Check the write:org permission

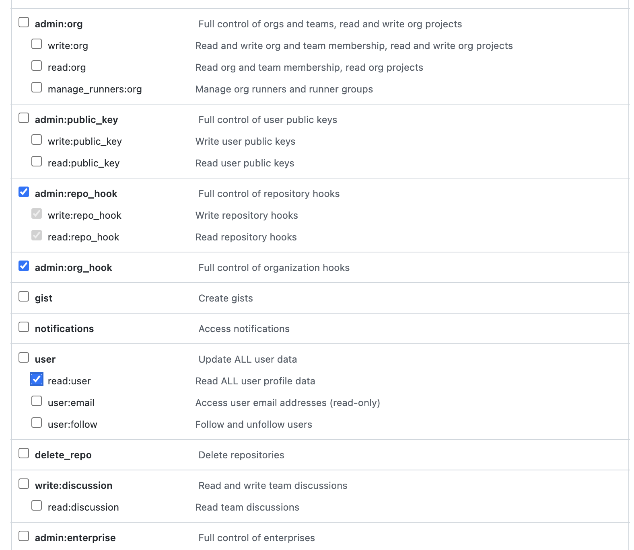37,44
